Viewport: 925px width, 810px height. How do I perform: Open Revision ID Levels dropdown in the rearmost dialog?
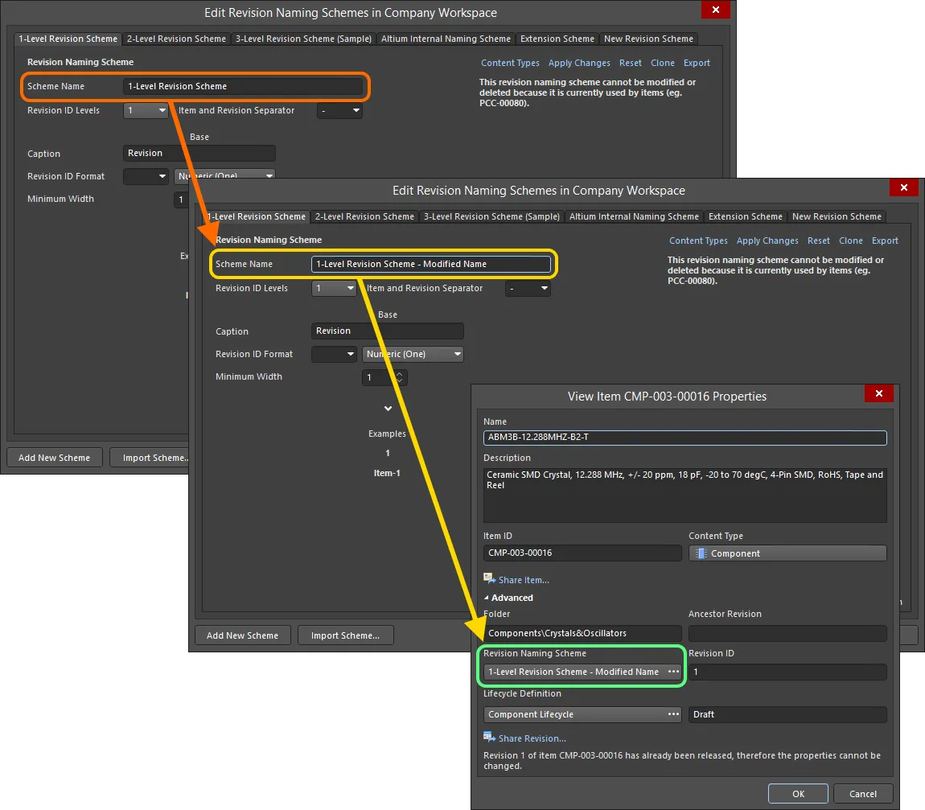tap(162, 110)
